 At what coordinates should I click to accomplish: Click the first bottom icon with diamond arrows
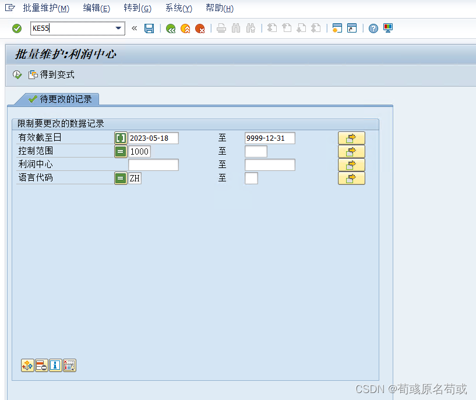27,366
